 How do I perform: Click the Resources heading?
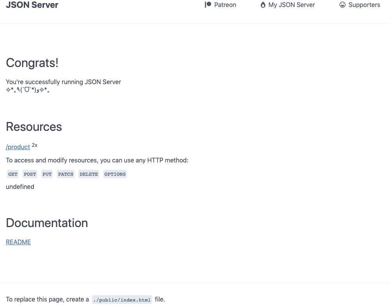(x=34, y=127)
